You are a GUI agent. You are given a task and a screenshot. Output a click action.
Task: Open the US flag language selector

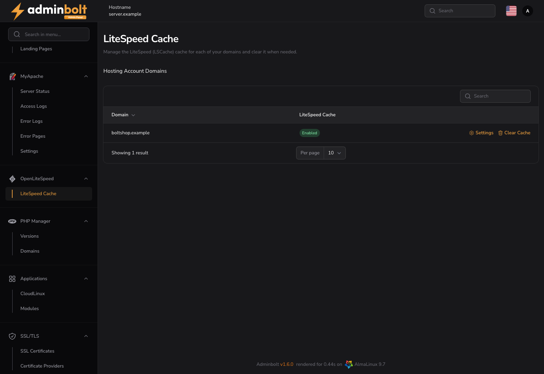(x=511, y=11)
